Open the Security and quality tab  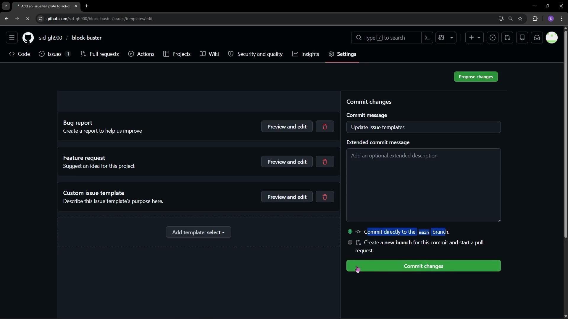(x=255, y=54)
